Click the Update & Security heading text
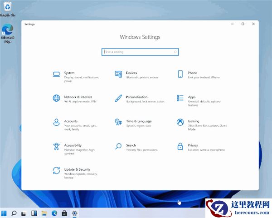 (x=77, y=169)
